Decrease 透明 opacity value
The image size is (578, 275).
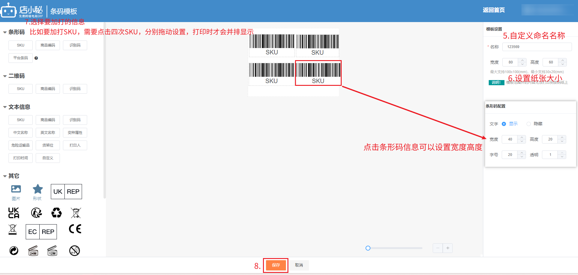point(562,157)
